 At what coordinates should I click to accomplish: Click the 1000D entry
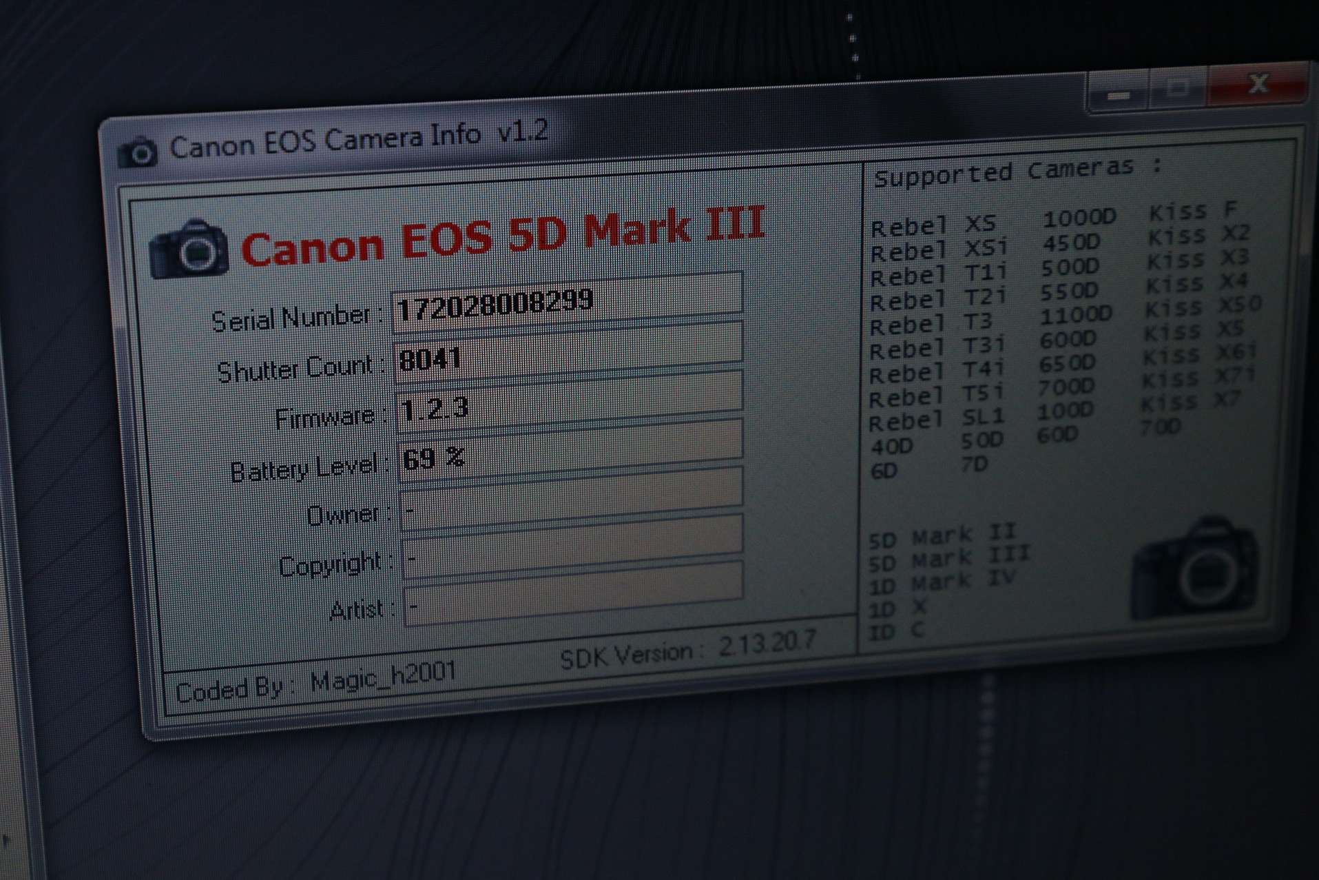click(x=1079, y=218)
